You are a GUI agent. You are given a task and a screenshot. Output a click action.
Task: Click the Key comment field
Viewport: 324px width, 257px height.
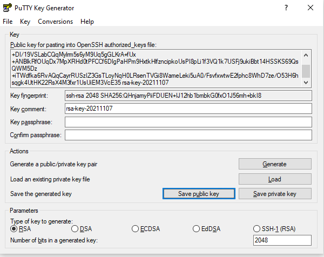click(188, 109)
